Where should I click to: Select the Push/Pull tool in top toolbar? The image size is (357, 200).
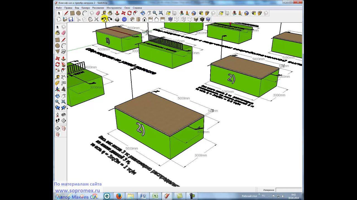click(117, 13)
